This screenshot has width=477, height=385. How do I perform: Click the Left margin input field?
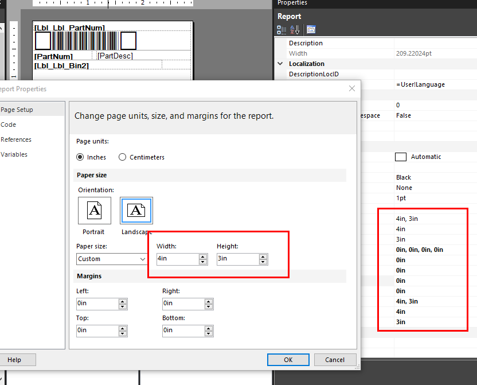(97, 304)
